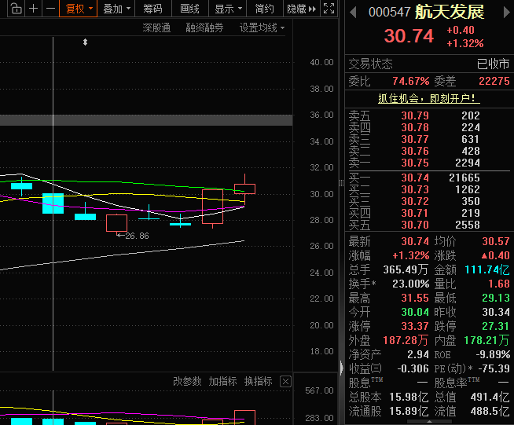514x425 pixels.
Task: Open the 复权 dropdown
Action: [79, 9]
